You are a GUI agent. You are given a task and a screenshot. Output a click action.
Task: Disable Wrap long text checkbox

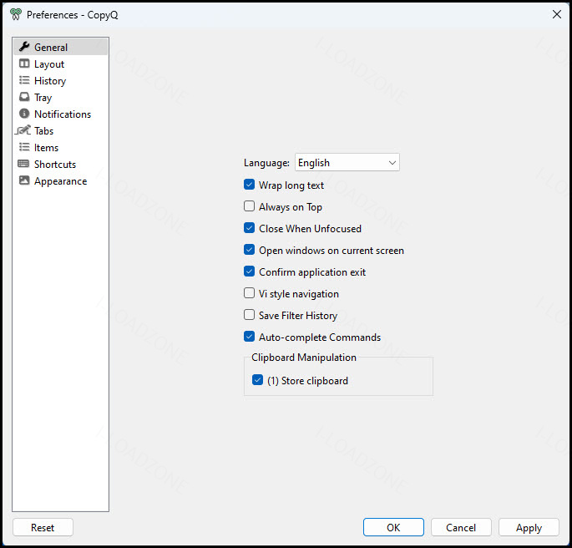pos(249,185)
